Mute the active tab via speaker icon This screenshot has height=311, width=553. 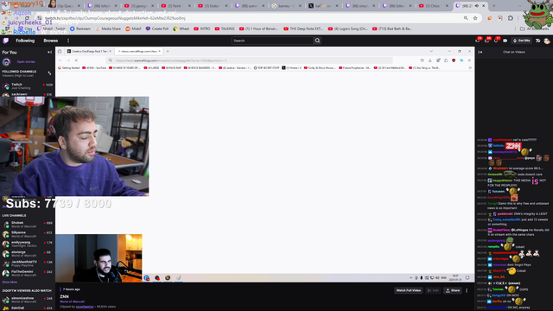(x=477, y=6)
